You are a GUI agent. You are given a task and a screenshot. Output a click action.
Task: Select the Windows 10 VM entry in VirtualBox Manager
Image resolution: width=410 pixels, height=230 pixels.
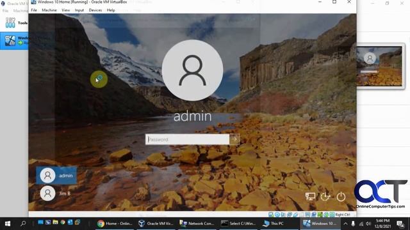(x=14, y=41)
